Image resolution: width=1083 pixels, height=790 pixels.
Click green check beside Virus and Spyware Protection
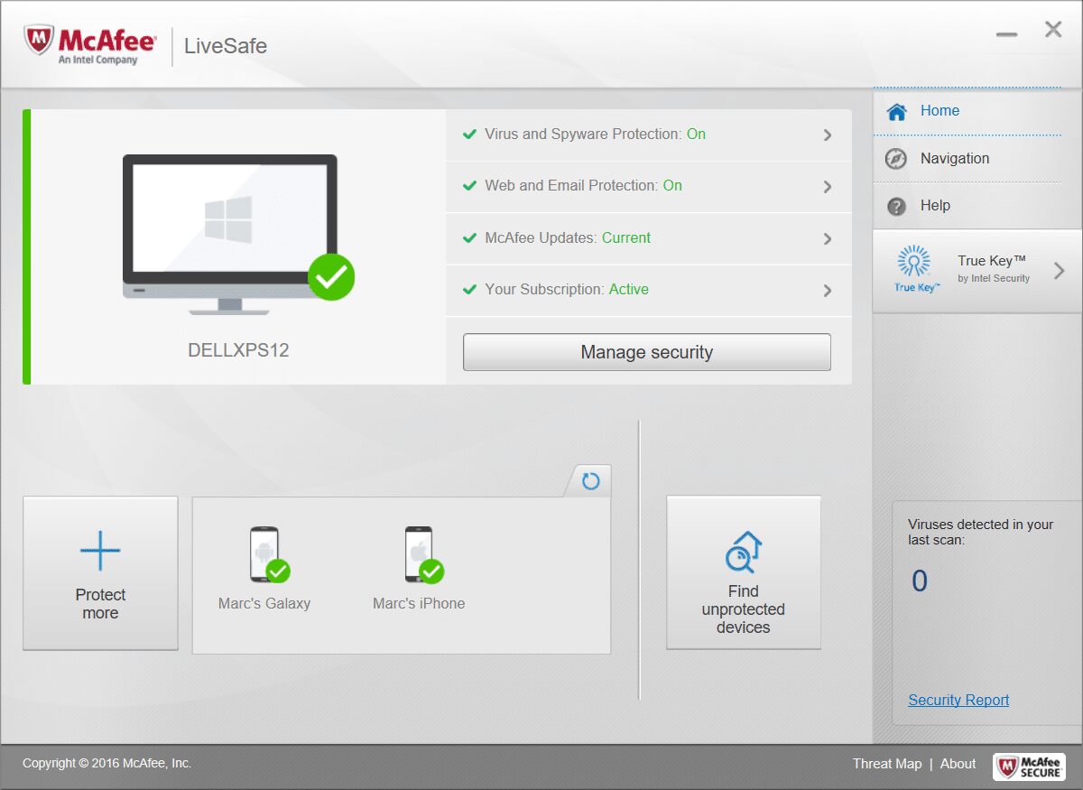(x=469, y=135)
